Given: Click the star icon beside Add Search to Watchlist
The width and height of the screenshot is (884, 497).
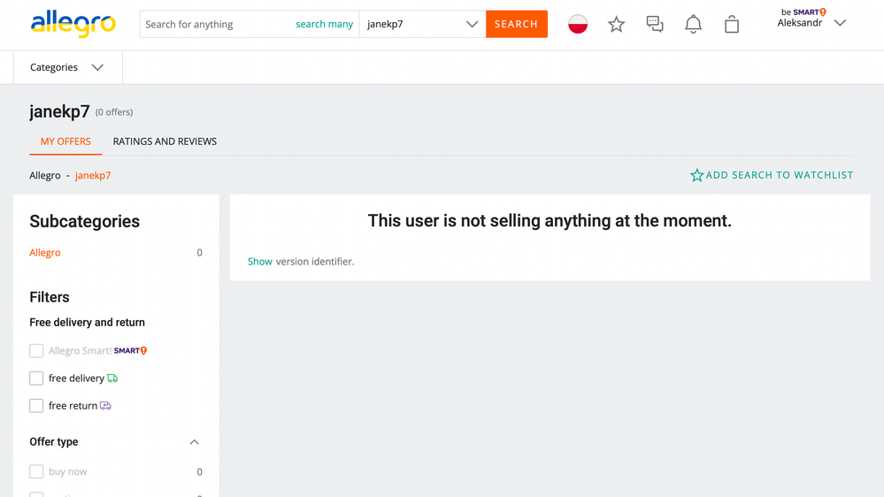Looking at the screenshot, I should click(x=696, y=175).
